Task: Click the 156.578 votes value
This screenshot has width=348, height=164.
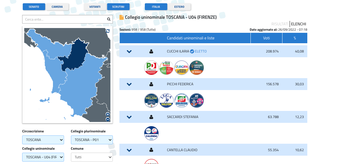Action: [x=272, y=84]
